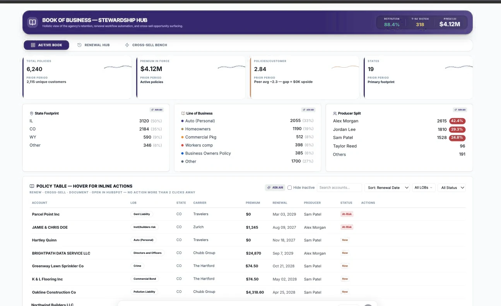The width and height of the screenshot is (501, 306).
Task: Click the people icon beside Producer Split
Action: tap(335, 114)
